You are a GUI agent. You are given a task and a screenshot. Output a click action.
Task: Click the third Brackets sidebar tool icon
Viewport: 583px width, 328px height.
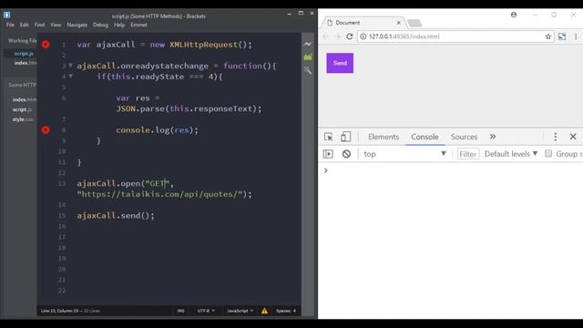[308, 70]
